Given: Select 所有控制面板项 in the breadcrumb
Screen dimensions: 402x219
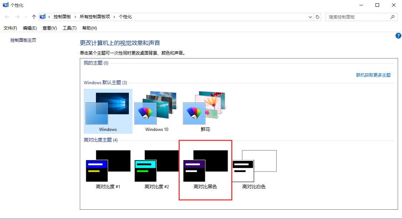Looking at the screenshot, I should point(95,17).
